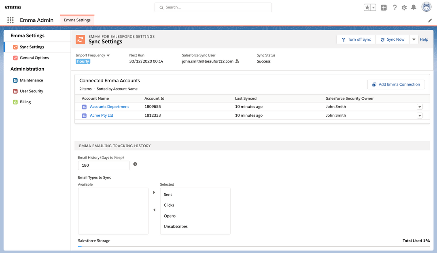Click the global actions plus icon
Viewport: 437px width, 253px height.
click(x=384, y=8)
